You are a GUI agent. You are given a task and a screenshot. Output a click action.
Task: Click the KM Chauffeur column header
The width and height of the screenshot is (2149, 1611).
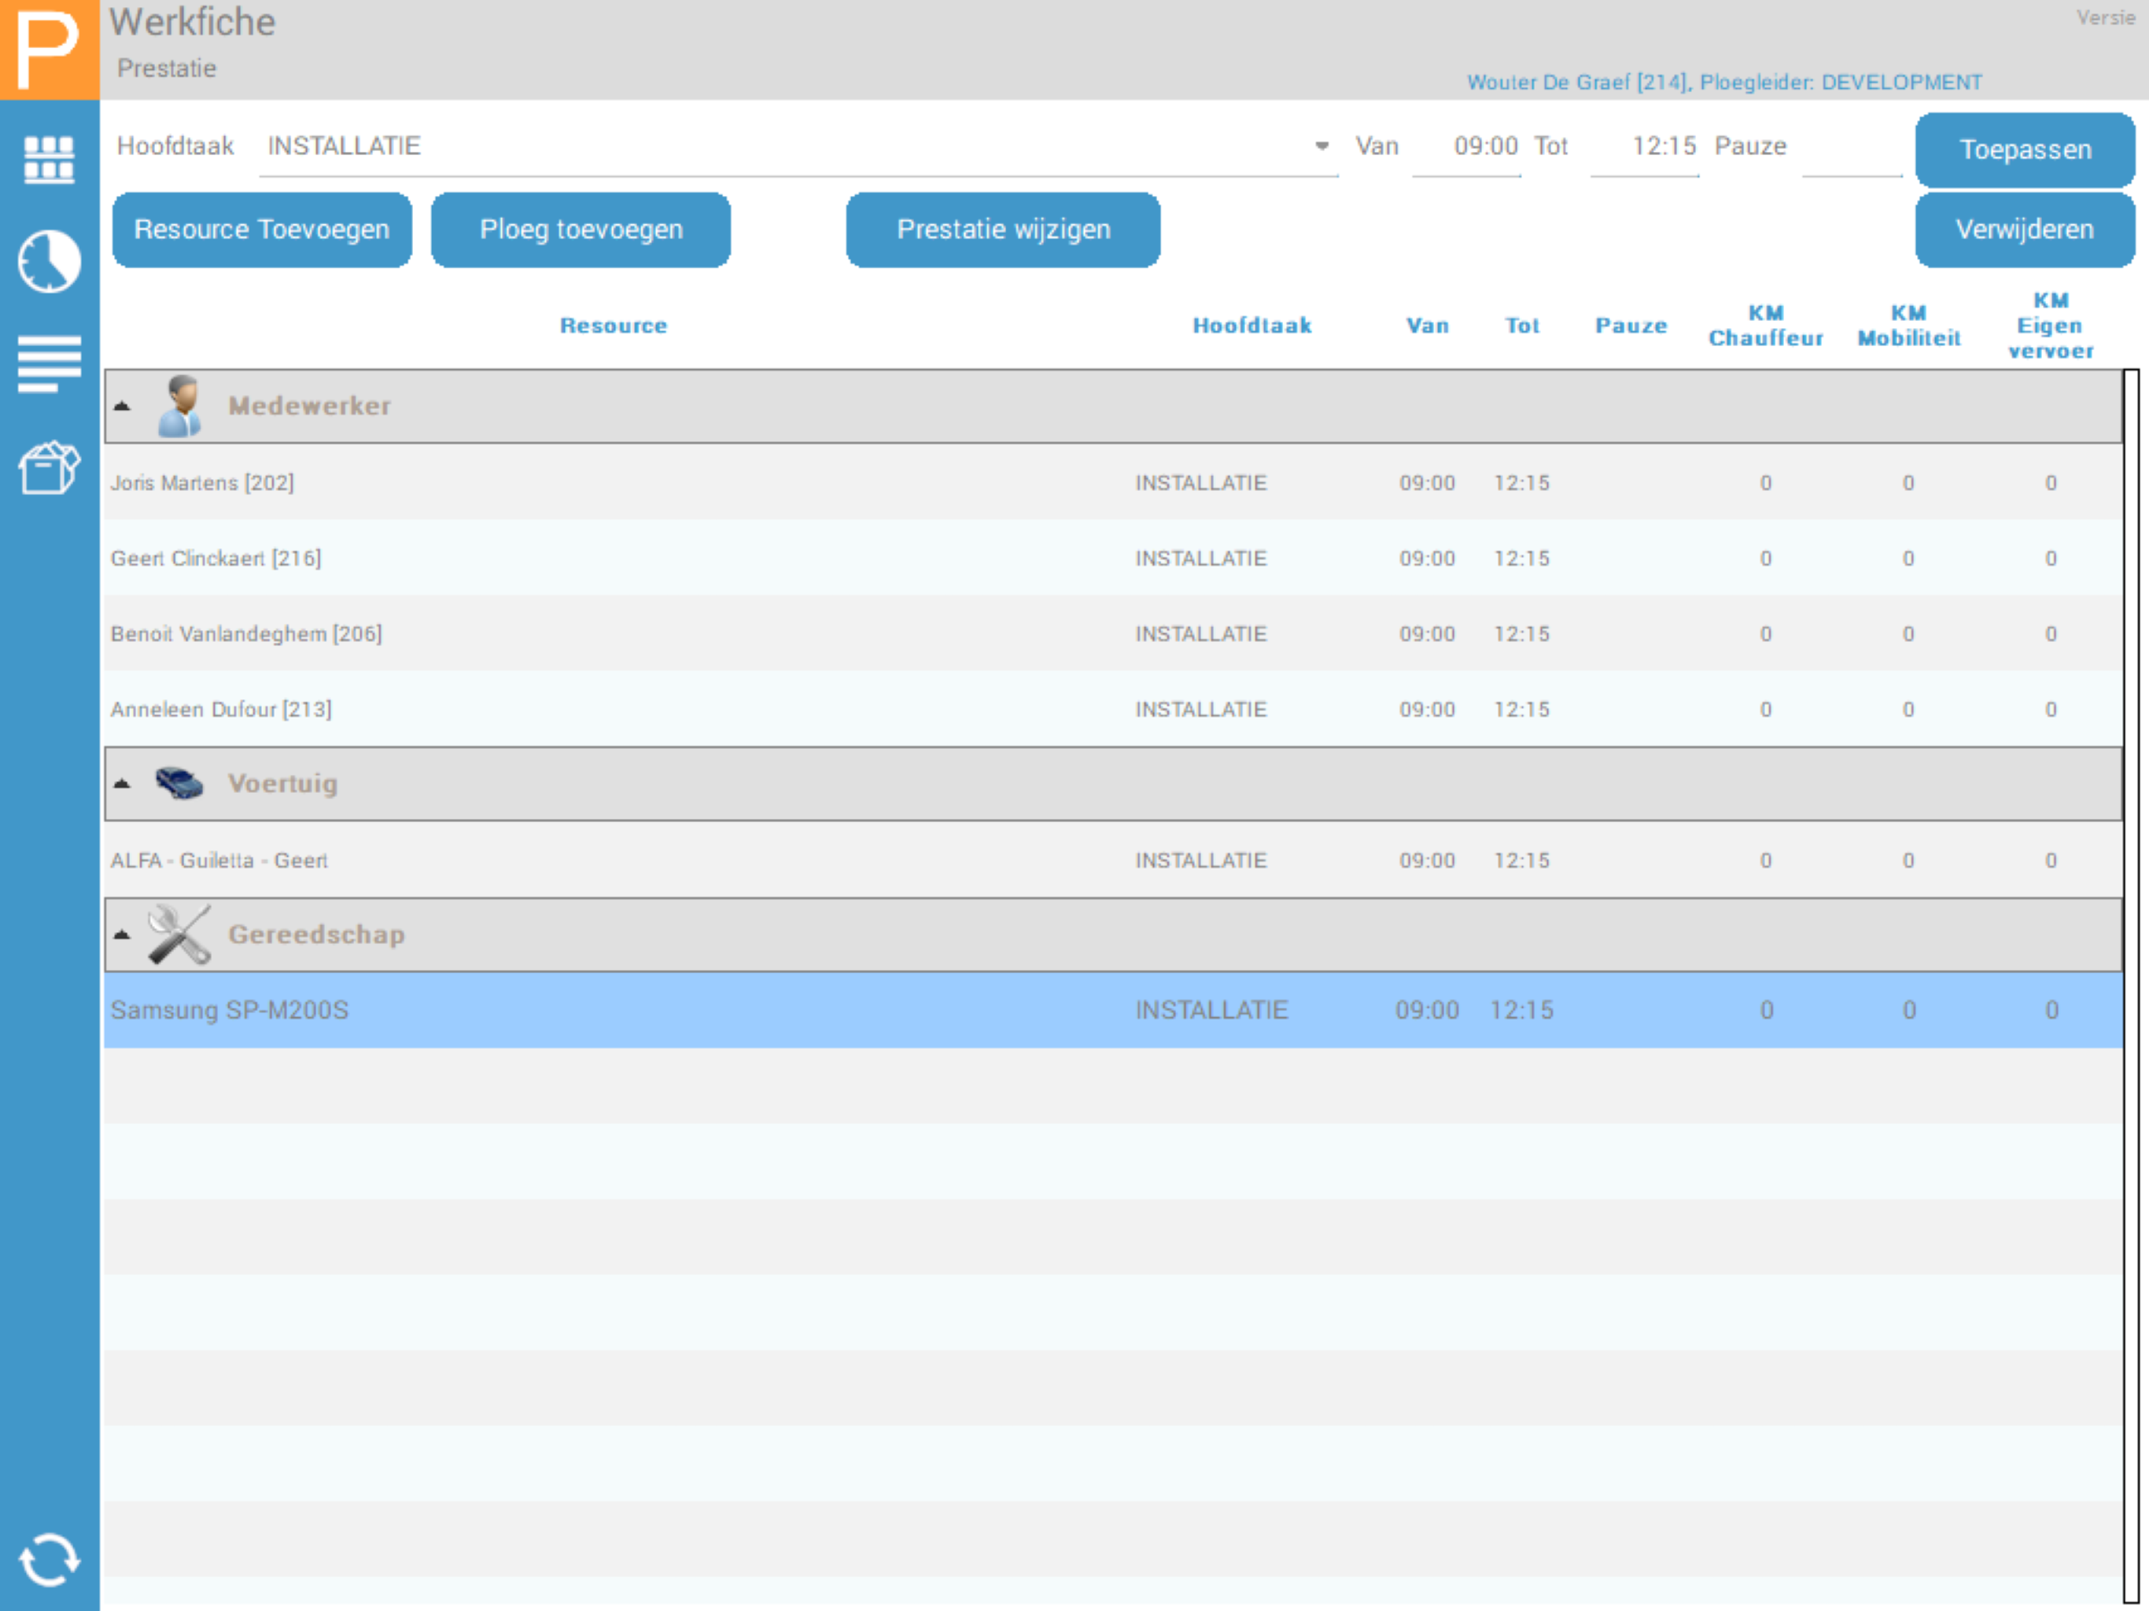(x=1766, y=326)
